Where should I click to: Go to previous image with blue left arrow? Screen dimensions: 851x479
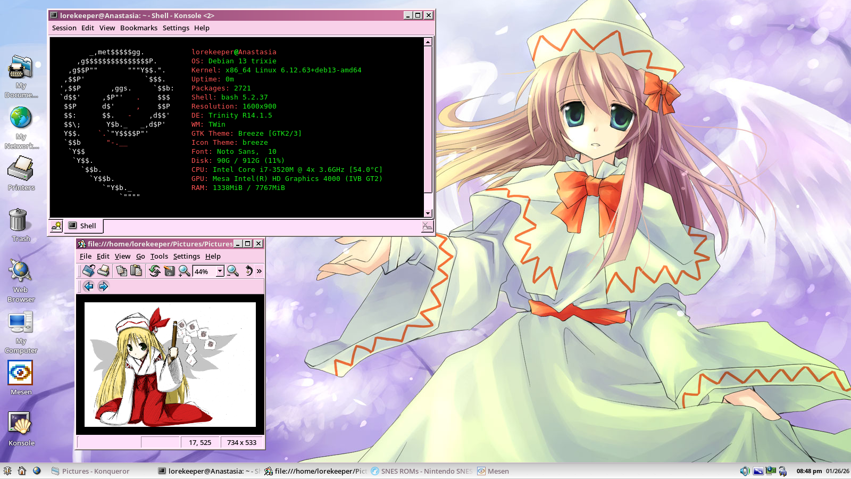(x=89, y=286)
